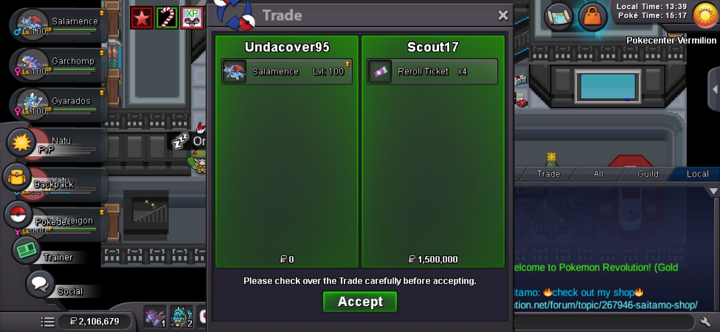The width and height of the screenshot is (720, 332).
Task: Select Salamence in Undacover95's trade offer
Action: tap(287, 72)
